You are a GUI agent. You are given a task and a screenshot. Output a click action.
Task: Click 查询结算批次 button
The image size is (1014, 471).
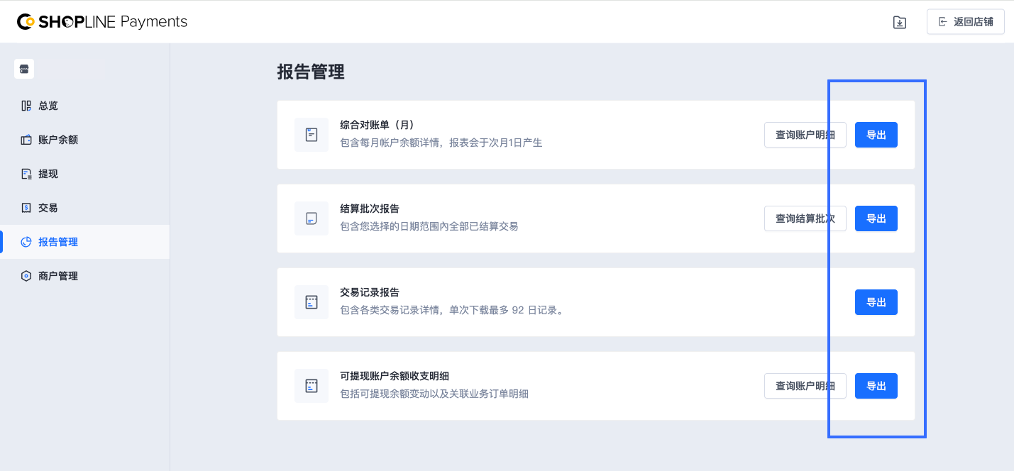tap(805, 218)
